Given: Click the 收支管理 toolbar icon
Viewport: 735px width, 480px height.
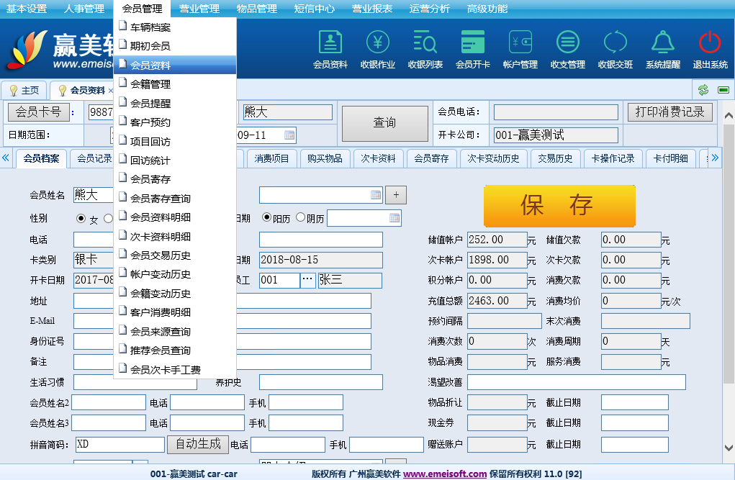Looking at the screenshot, I should [x=567, y=48].
